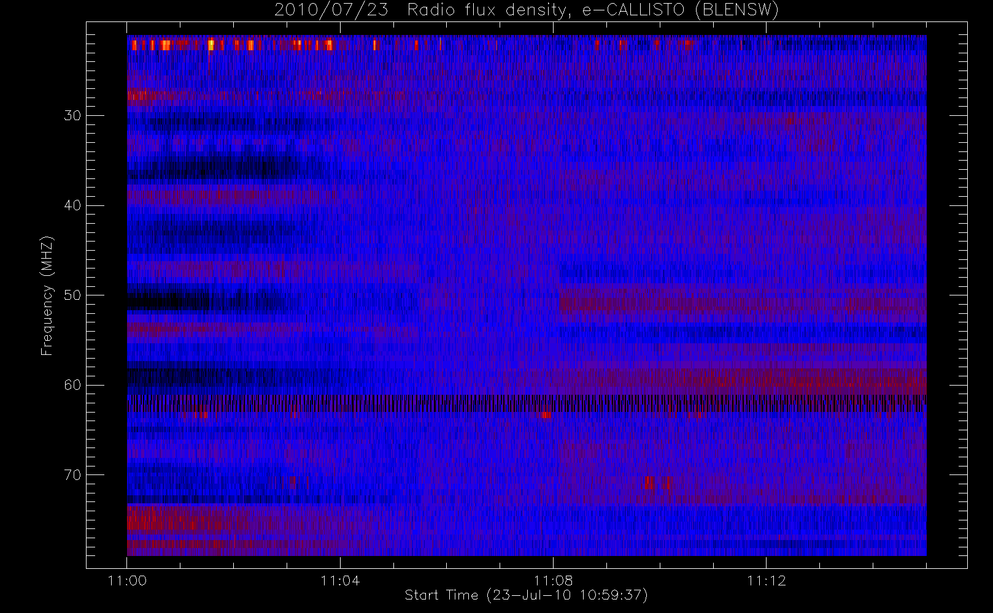
Task: Click the 30 frequency tick label
Action: (72, 115)
